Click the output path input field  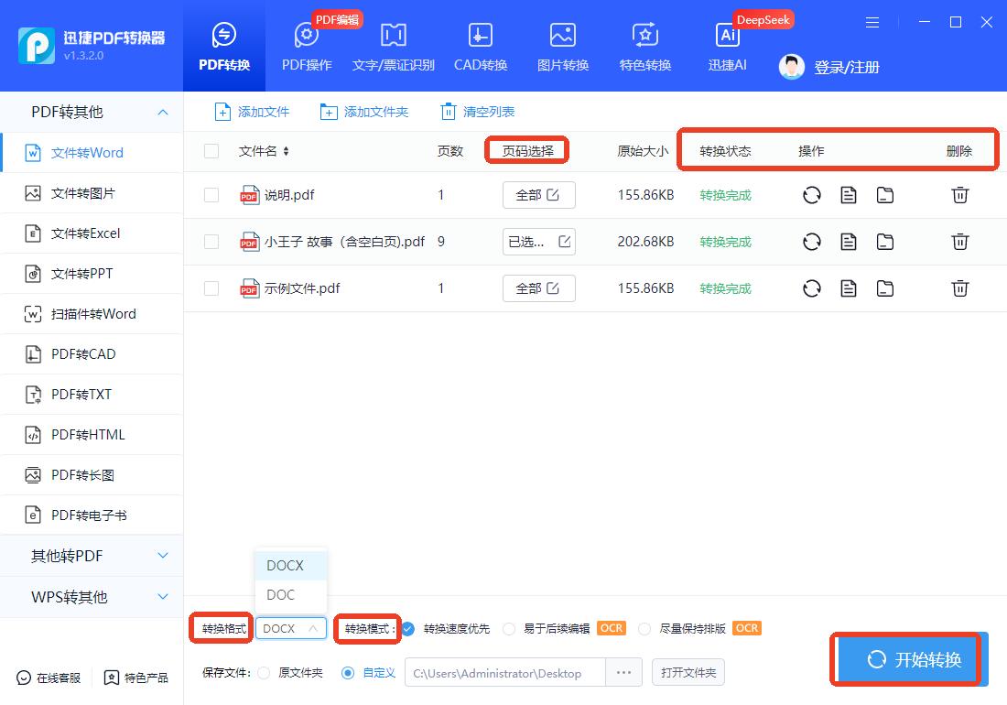tap(504, 673)
